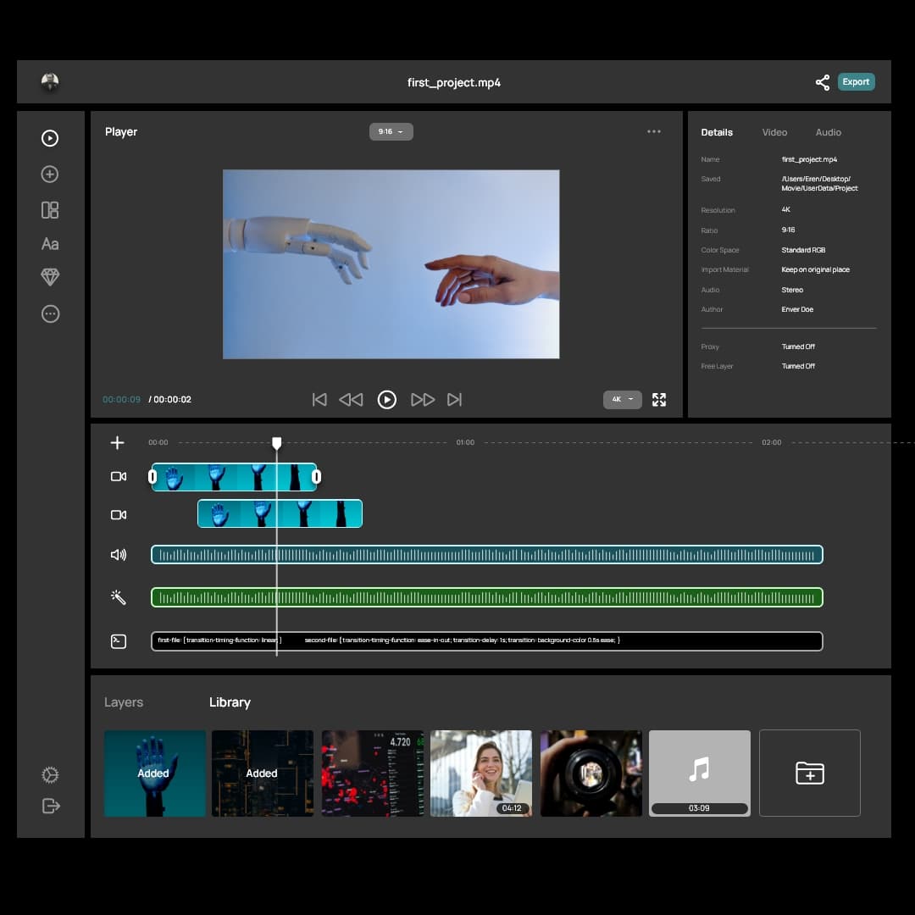Open the diamond premium icon in sidebar

pos(50,277)
